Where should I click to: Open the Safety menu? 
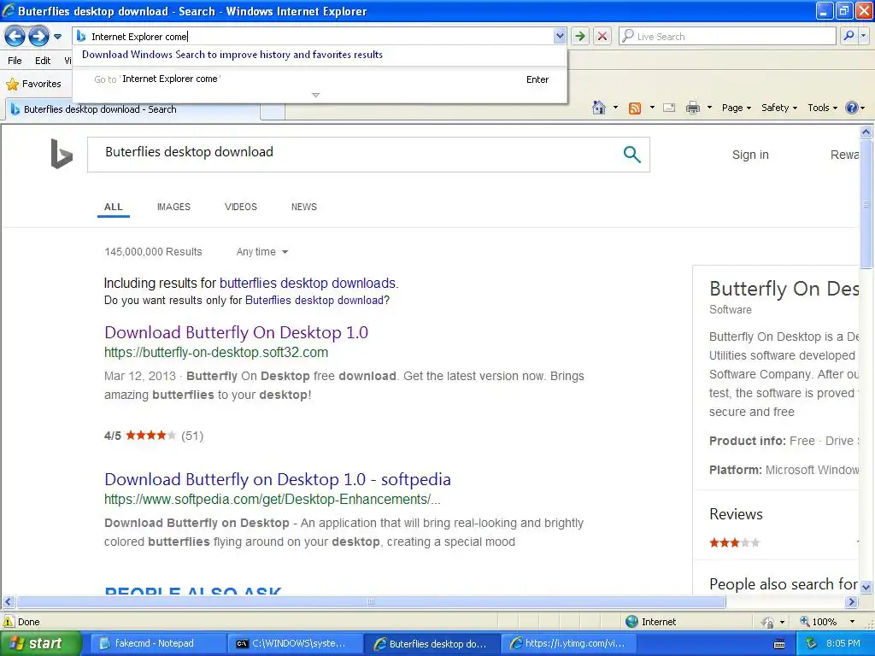(779, 108)
